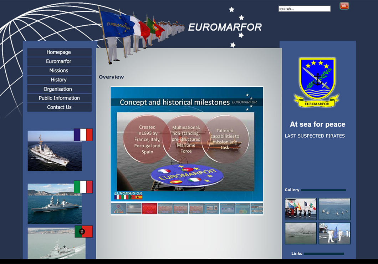Open gallery photo of ships in formation
Viewport: 378px width, 264px height.
tap(334, 209)
